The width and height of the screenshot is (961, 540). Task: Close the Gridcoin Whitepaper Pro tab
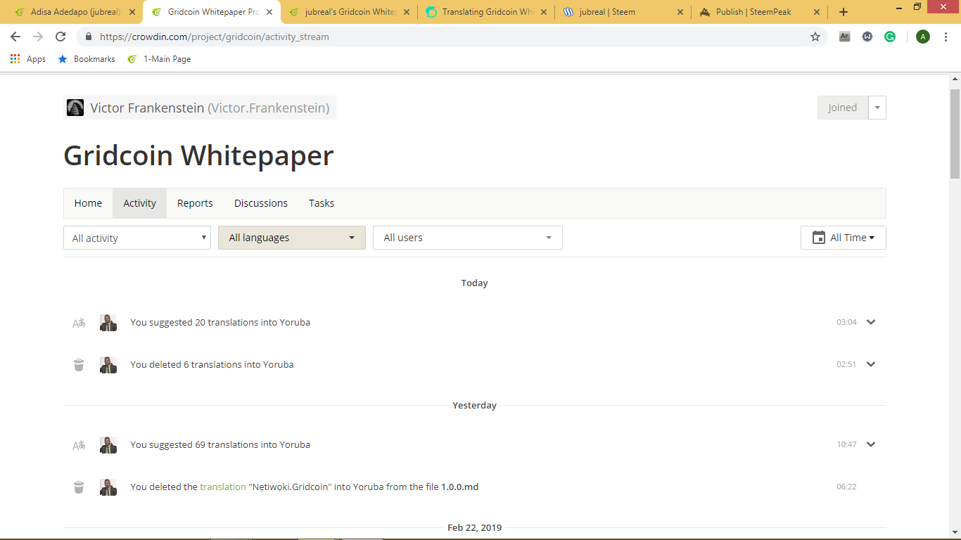click(x=269, y=12)
